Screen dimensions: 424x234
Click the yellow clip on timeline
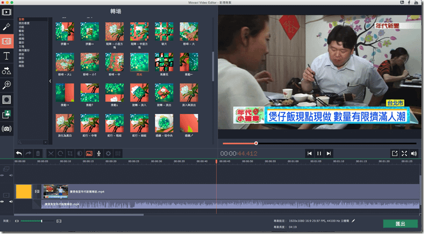coord(24,191)
